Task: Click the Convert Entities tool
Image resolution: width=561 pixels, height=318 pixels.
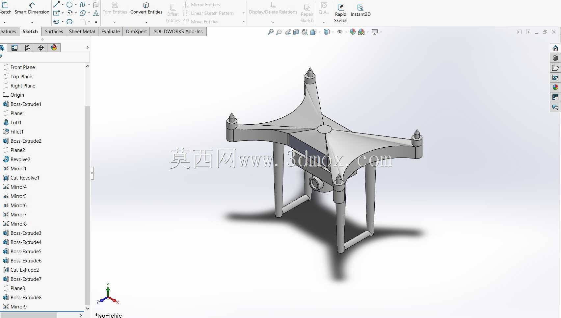Action: point(146,9)
